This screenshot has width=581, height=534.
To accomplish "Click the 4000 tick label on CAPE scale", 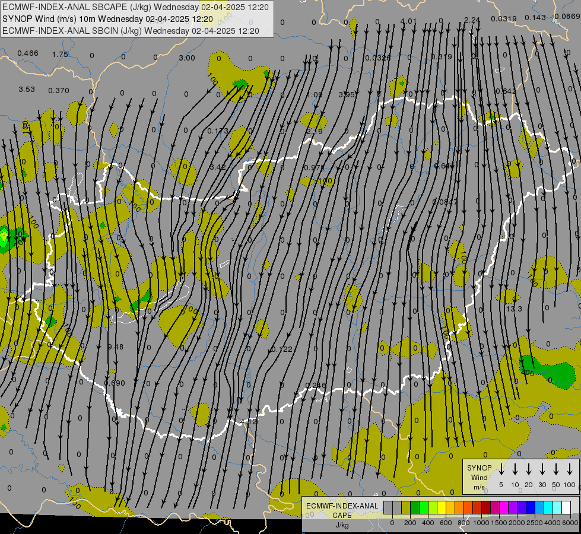I will click(553, 523).
